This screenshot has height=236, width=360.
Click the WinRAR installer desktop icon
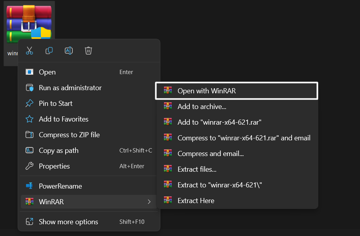[x=29, y=22]
